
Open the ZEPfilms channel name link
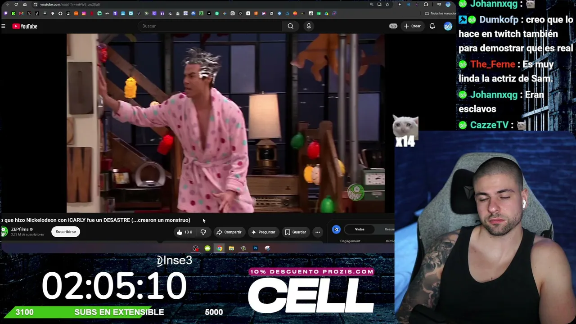(x=20, y=229)
